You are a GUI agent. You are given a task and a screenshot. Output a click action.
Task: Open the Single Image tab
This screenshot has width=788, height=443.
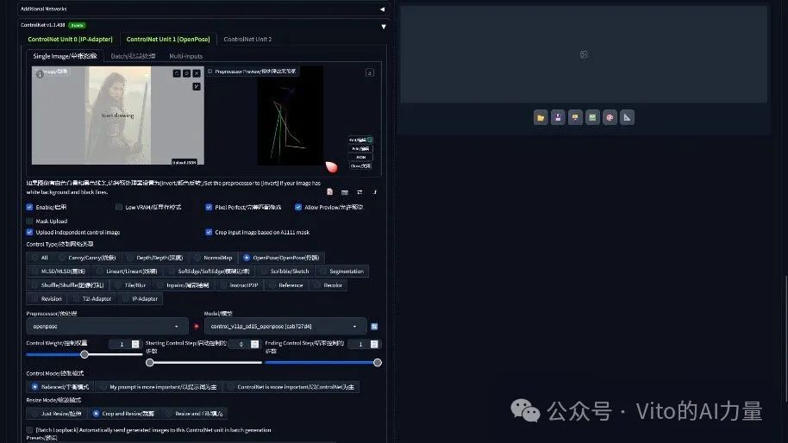pyautogui.click(x=65, y=56)
